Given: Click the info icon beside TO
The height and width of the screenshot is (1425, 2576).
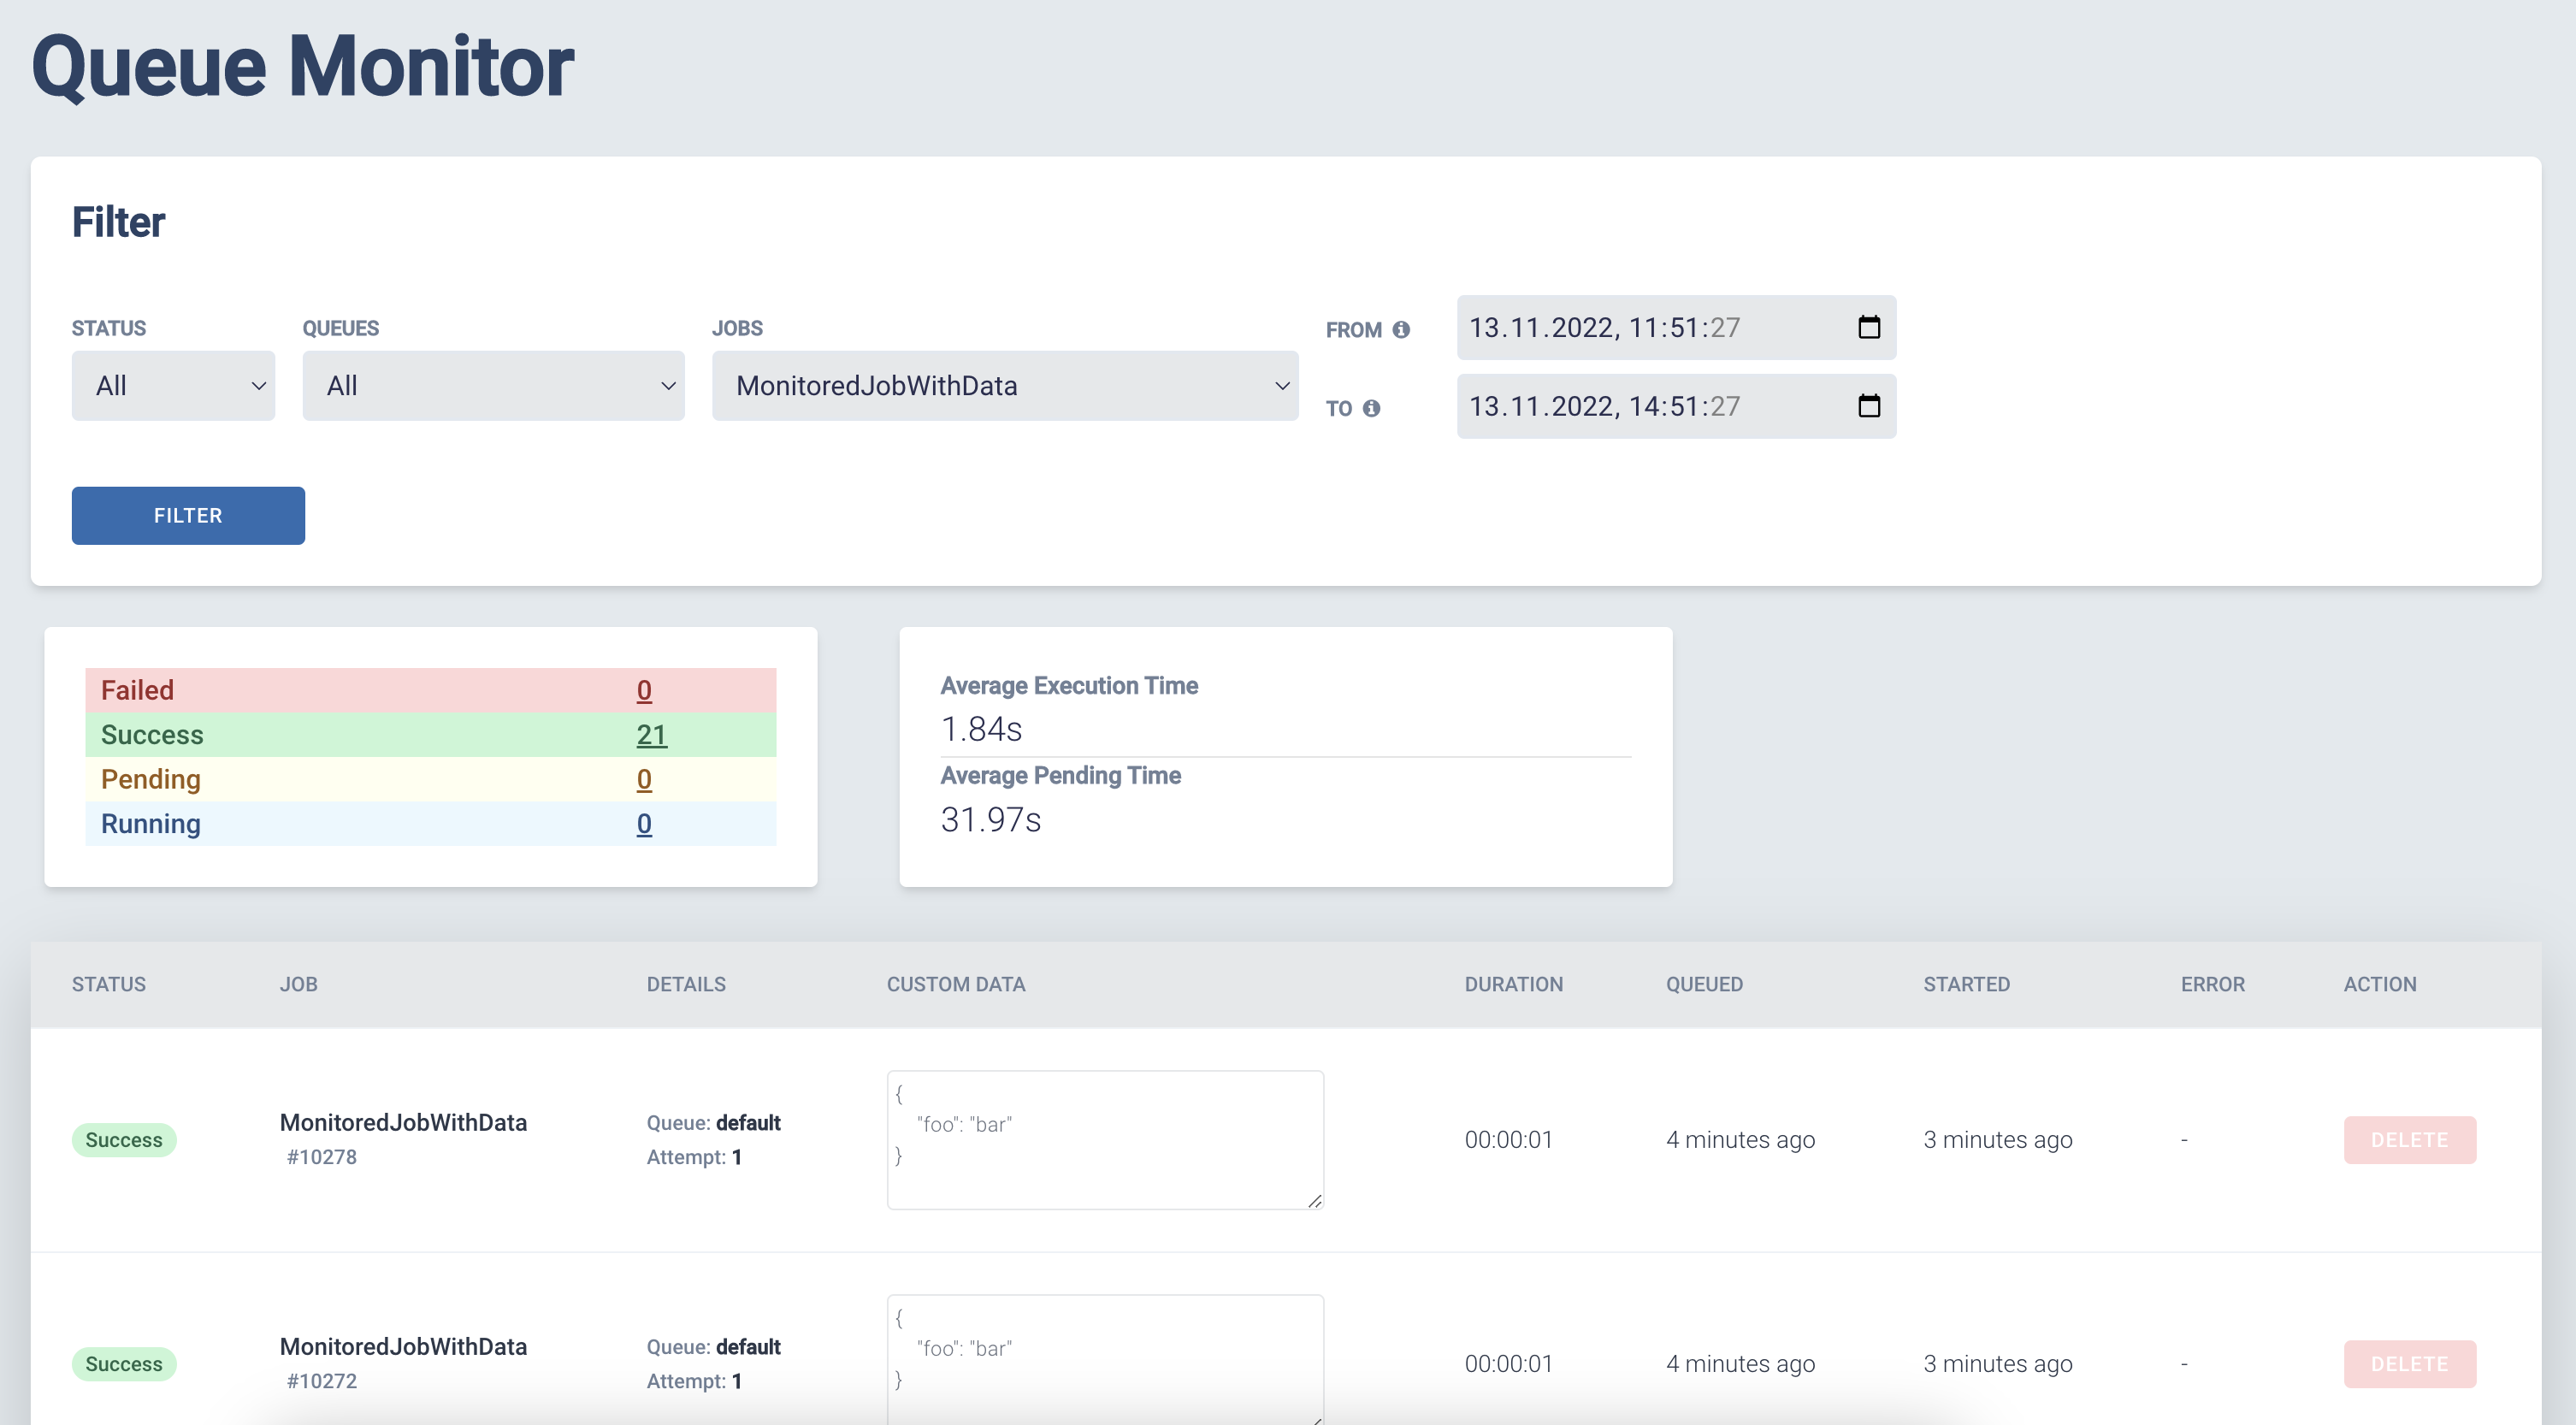Looking at the screenshot, I should 1371,408.
